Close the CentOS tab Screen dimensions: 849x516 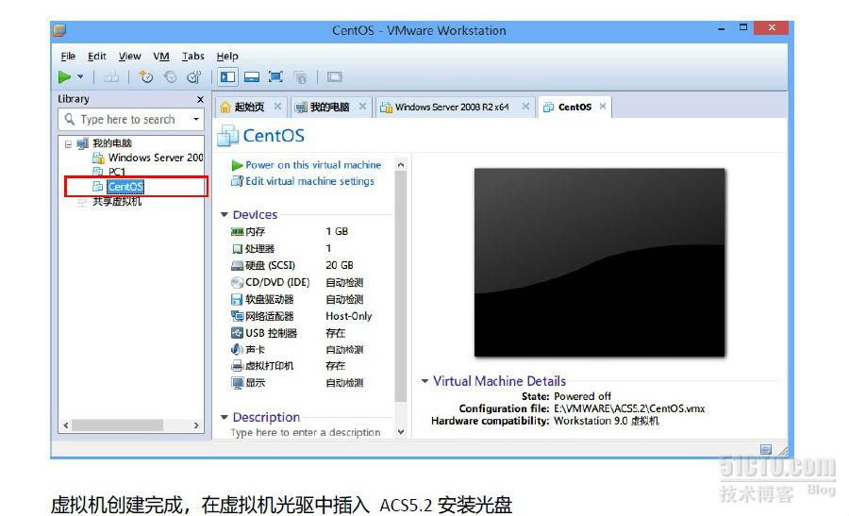pyautogui.click(x=603, y=106)
